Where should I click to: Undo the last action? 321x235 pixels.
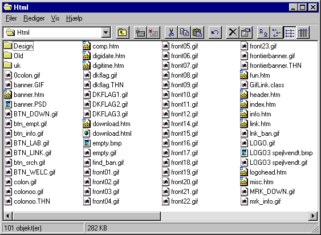pyautogui.click(x=215, y=33)
